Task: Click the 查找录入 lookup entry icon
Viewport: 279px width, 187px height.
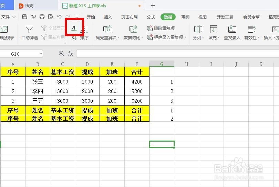Action: pos(232,29)
